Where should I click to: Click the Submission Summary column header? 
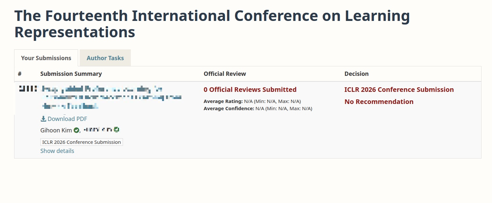tap(71, 74)
